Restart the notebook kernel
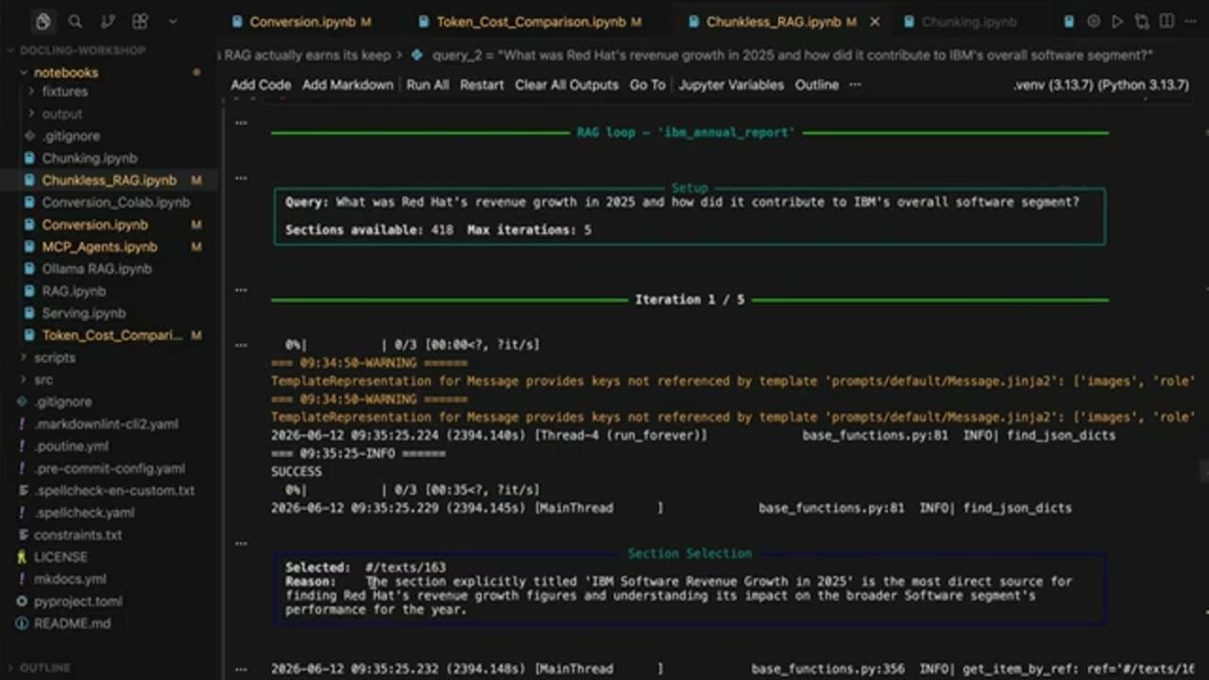Image resolution: width=1209 pixels, height=680 pixels. click(x=482, y=85)
